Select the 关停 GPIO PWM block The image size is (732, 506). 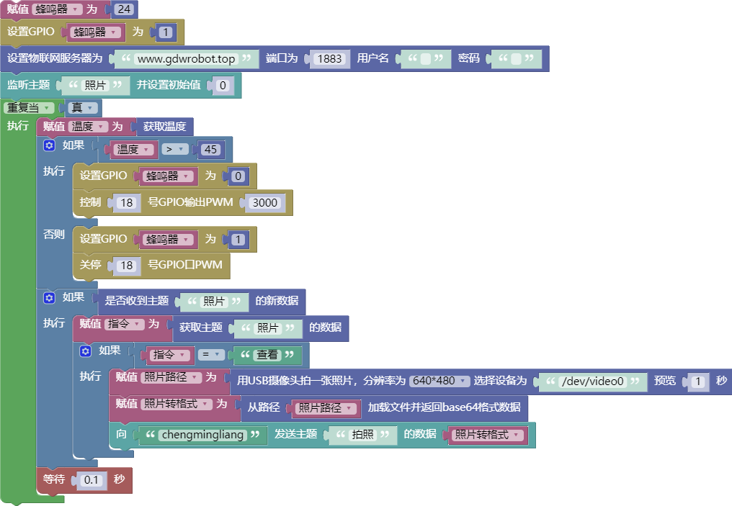point(151,265)
